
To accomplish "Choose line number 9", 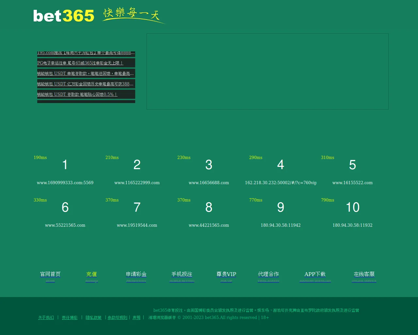I will click(x=281, y=207).
